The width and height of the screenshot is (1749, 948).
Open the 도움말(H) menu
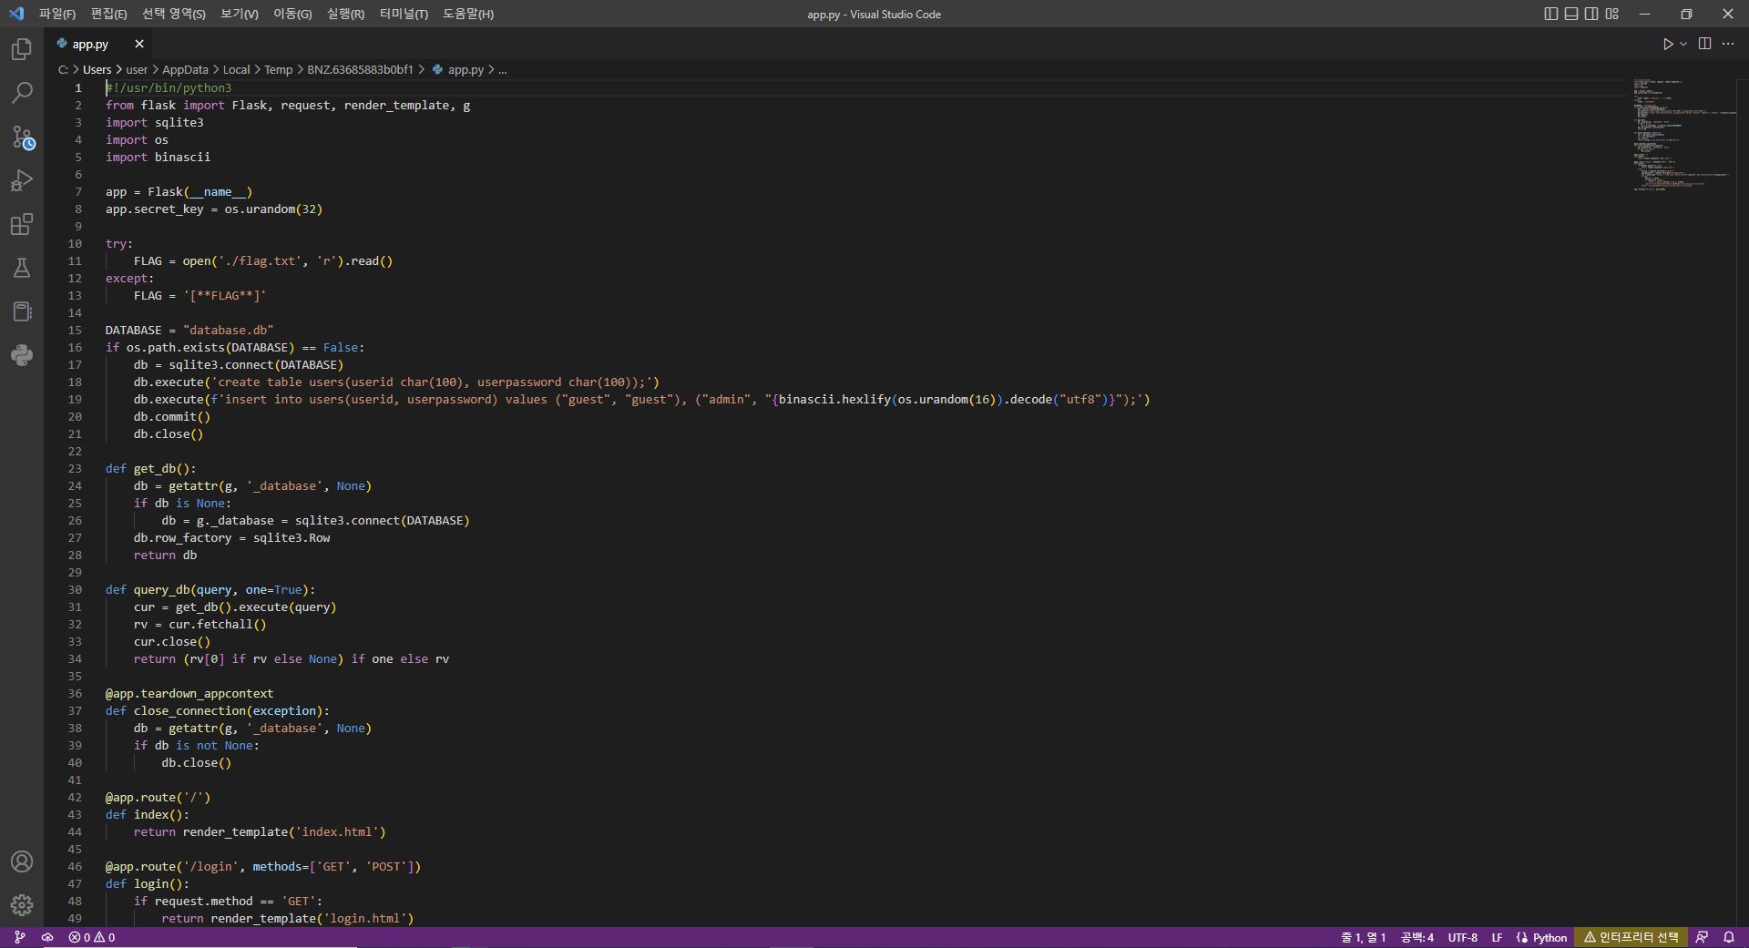(x=468, y=14)
